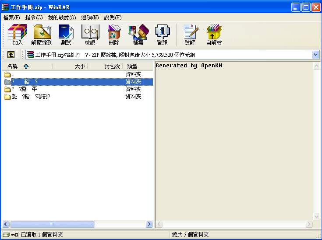The image size is (322, 240).
Task: Click the parent '..' folder icon
Action: pos(7,74)
